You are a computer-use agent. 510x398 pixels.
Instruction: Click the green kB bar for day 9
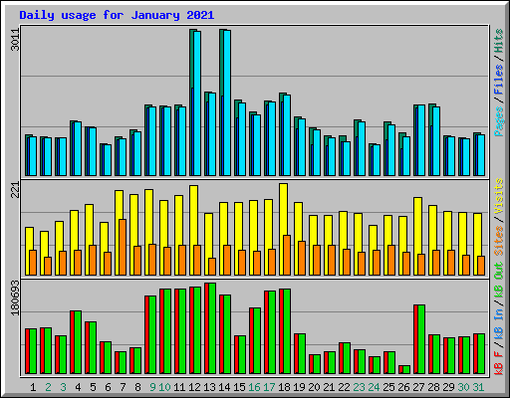(152, 335)
